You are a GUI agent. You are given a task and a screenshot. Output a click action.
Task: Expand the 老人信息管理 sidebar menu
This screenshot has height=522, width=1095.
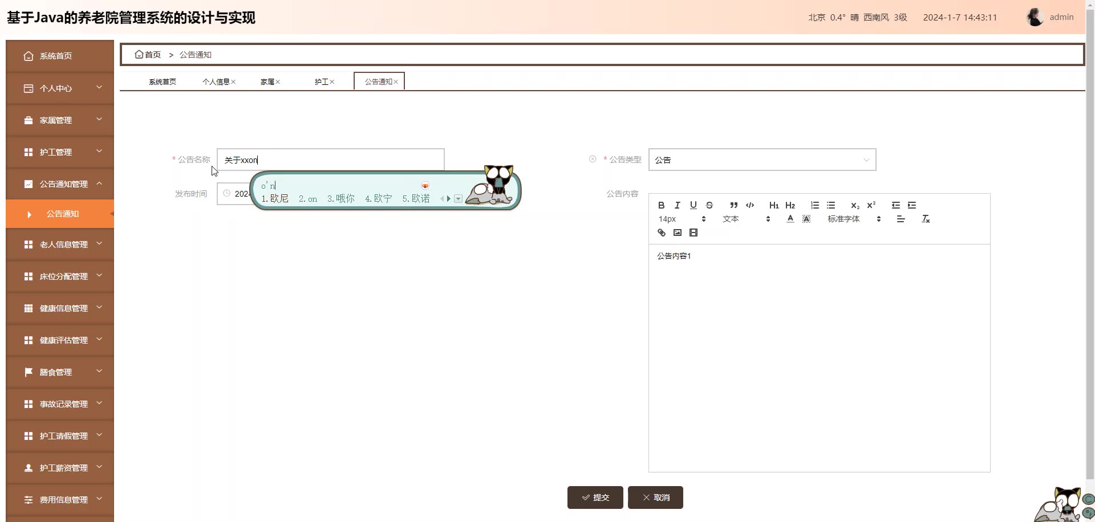[60, 244]
